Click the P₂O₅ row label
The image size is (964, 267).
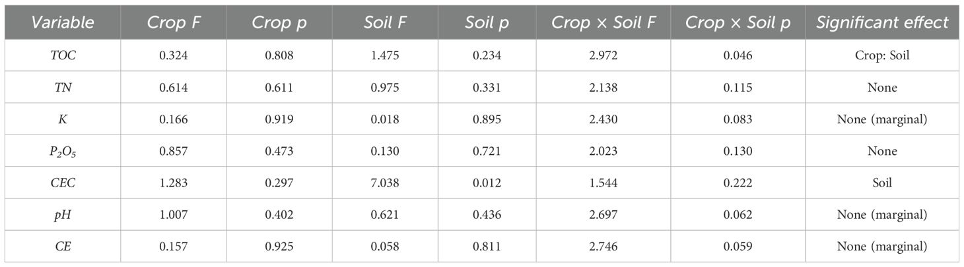63,151
